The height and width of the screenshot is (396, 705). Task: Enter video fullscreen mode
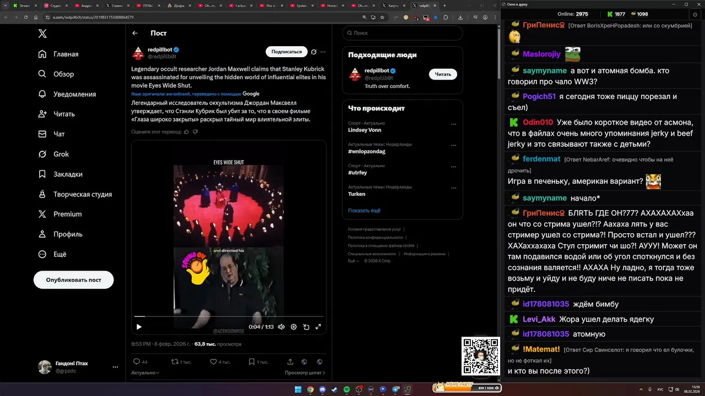tap(318, 327)
